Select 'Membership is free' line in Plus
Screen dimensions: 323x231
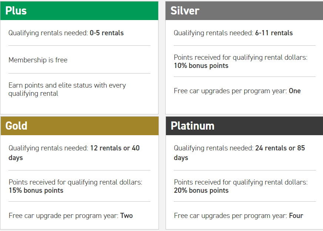38,60
